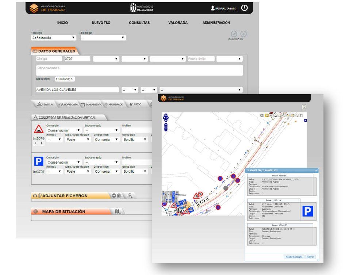
Task: Click the gear icon beside Adjuntar Ficheros
Action: click(114, 195)
